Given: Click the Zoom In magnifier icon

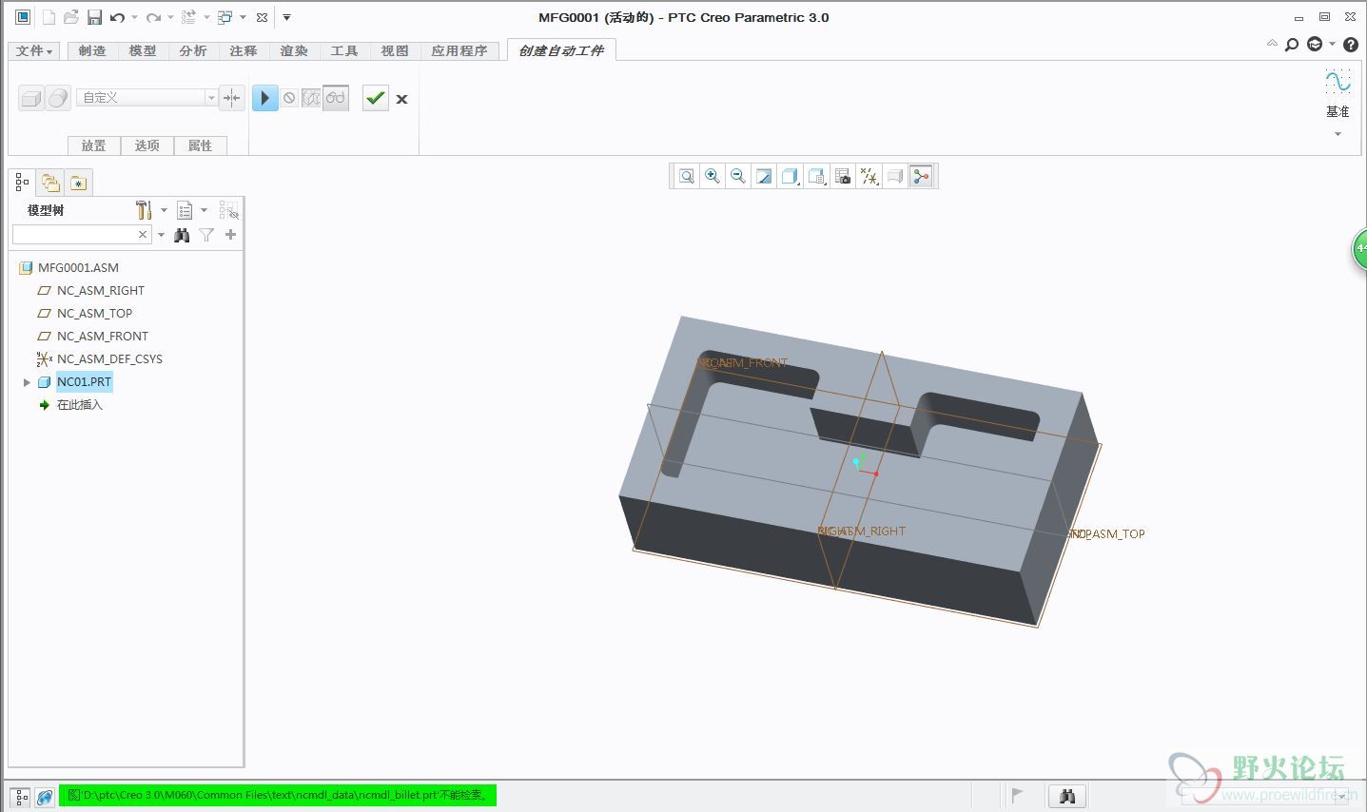Looking at the screenshot, I should pyautogui.click(x=712, y=176).
